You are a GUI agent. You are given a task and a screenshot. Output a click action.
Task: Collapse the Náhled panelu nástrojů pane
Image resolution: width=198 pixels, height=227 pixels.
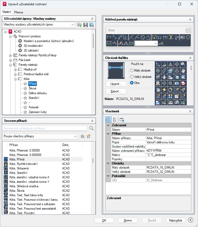point(190,19)
